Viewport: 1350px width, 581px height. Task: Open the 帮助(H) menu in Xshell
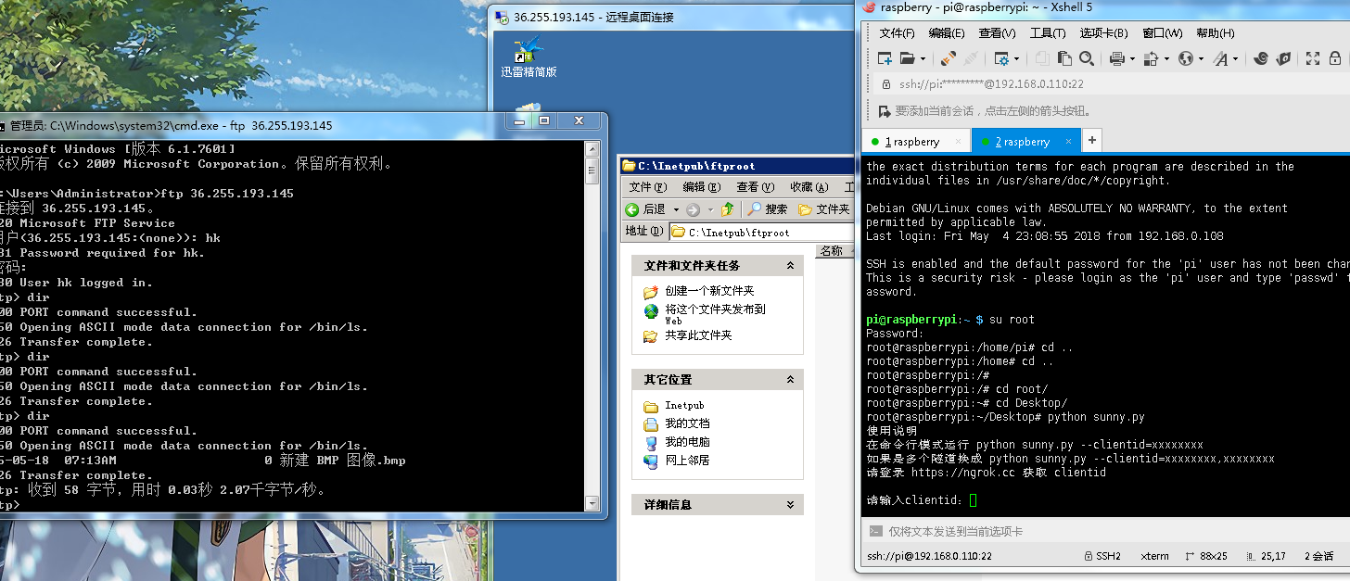point(1215,33)
